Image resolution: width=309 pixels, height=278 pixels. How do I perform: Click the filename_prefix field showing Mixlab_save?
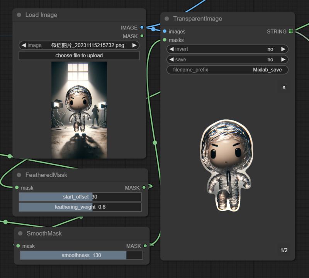pos(228,70)
